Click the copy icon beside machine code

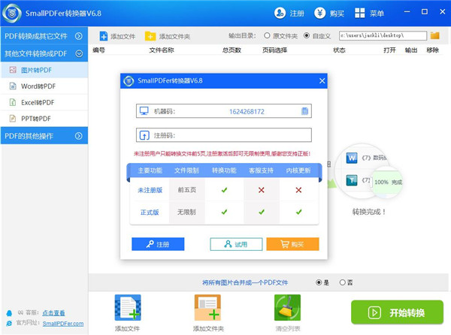304,111
